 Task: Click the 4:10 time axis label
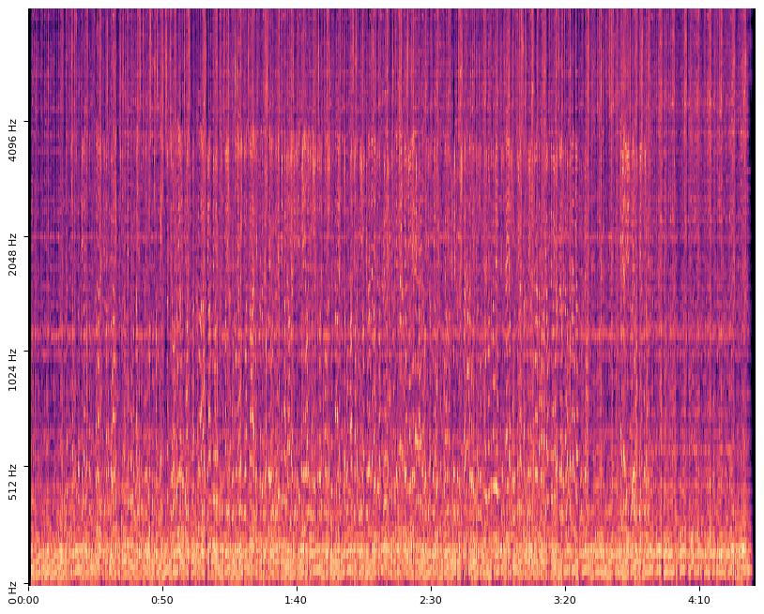coord(699,600)
